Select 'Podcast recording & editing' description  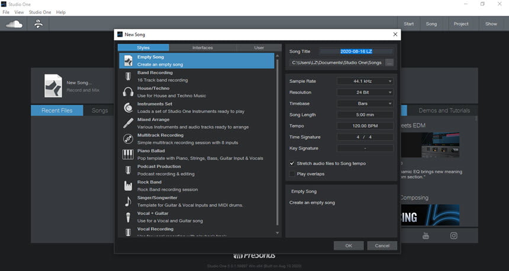tap(166, 174)
